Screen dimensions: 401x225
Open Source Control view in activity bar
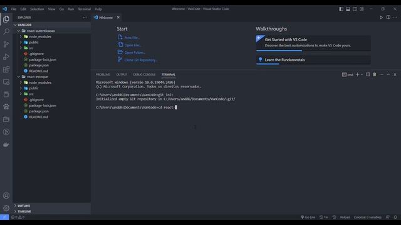[6, 44]
